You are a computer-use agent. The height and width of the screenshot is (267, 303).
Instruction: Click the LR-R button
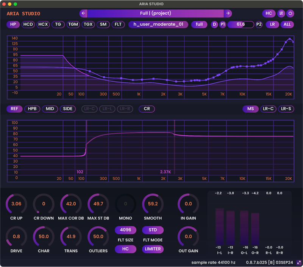[x=125, y=109]
